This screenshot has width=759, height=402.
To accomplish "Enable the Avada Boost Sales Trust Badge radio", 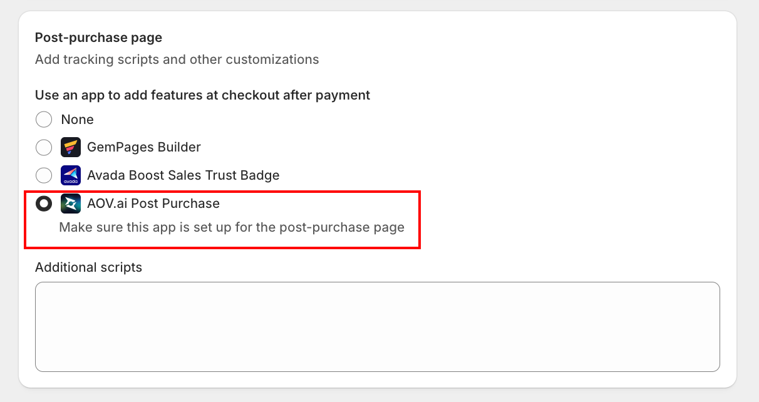I will [x=44, y=175].
